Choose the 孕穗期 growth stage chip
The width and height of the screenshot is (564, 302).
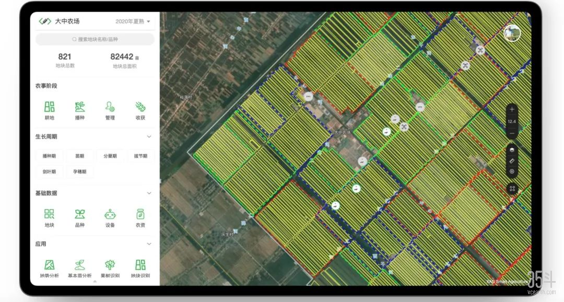(79, 172)
